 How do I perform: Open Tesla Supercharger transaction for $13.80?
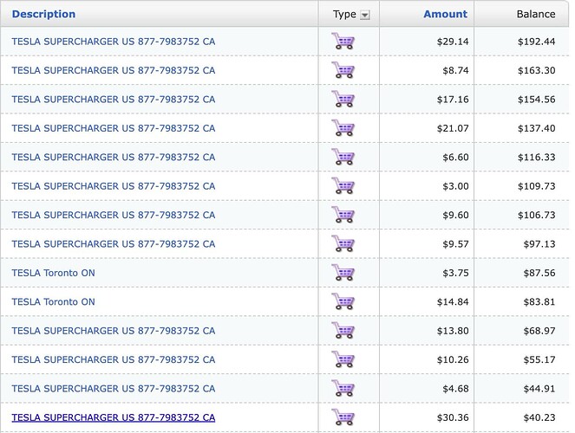pos(114,331)
